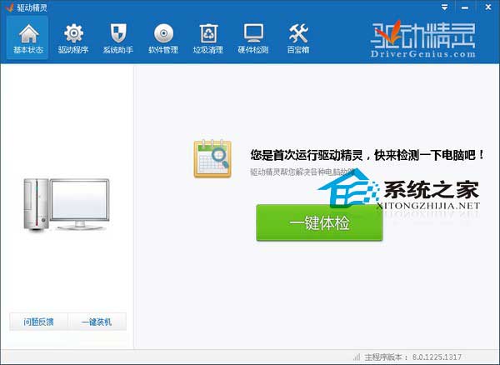Minimize the 驱动精灵 window
Screen dimensions: 500x365
pos(465,7)
